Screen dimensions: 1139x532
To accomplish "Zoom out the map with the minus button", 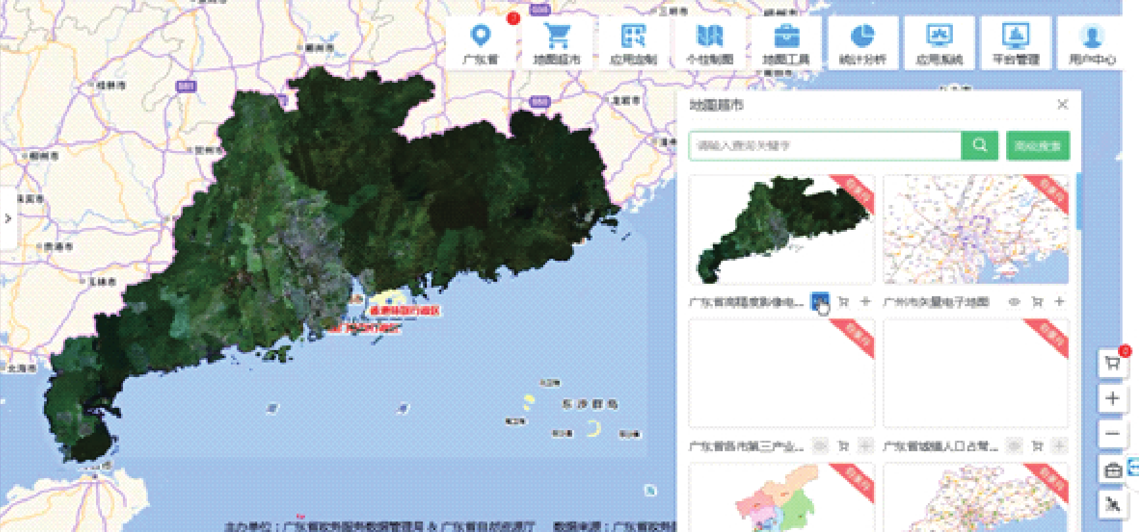I will coord(1113,433).
